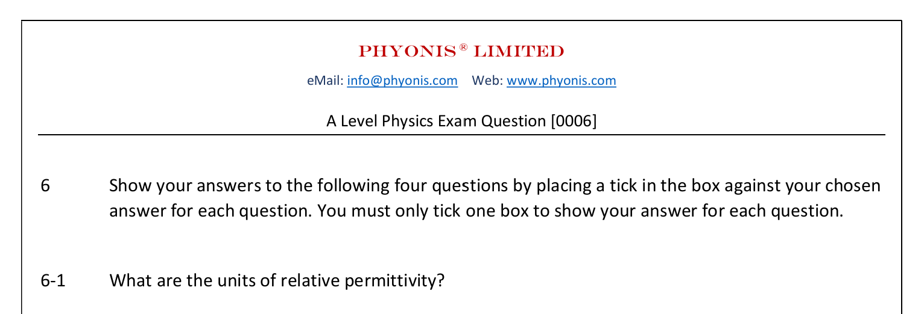
Task: Click the 'eMail:' label text
Action: pyautogui.click(x=325, y=81)
